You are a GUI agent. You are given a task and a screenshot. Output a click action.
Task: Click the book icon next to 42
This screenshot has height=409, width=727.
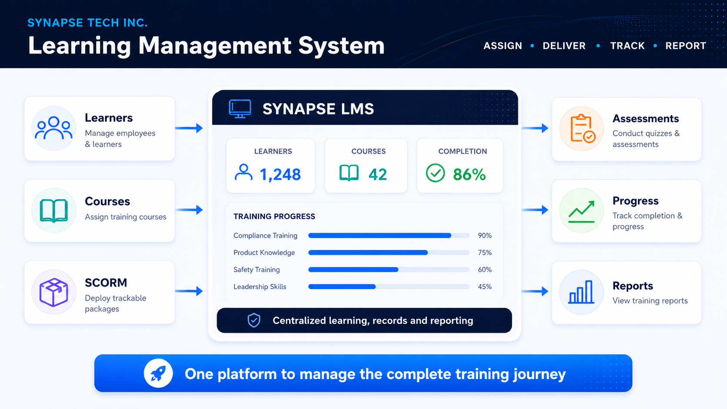click(x=349, y=173)
